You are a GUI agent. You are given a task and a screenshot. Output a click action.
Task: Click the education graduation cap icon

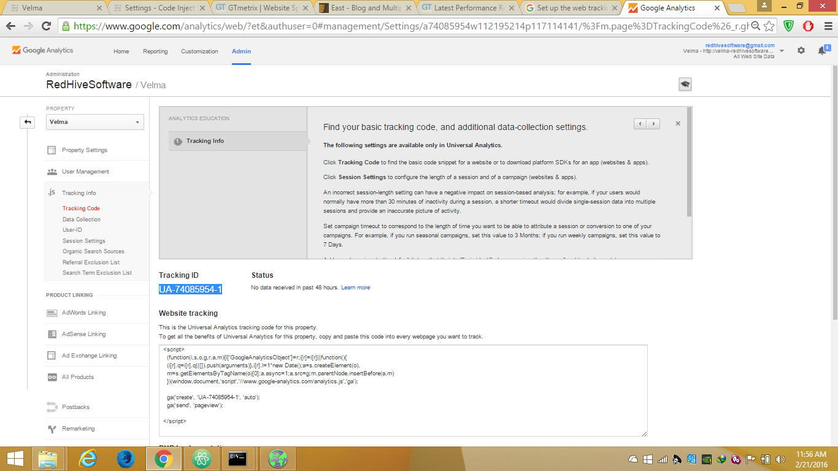685,85
